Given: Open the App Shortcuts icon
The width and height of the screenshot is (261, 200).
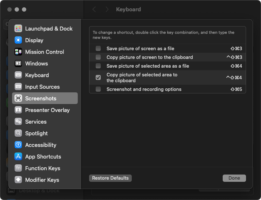Looking at the screenshot, I should (x=18, y=156).
